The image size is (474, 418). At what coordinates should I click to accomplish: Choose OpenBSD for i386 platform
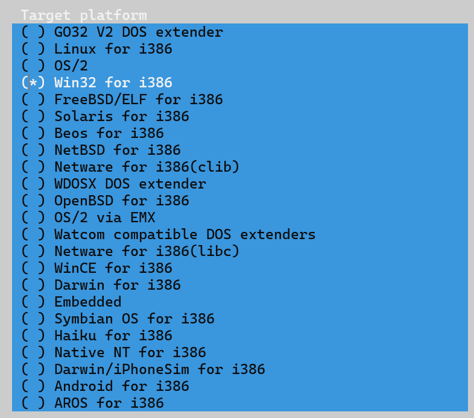(x=105, y=201)
